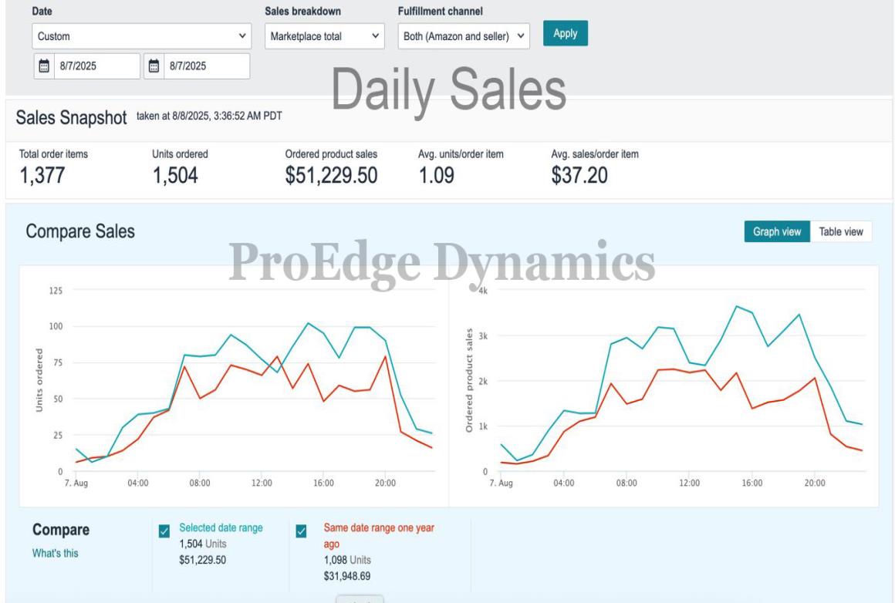Viewport: 895px width, 603px height.
Task: Click the end date text field
Action: [207, 66]
